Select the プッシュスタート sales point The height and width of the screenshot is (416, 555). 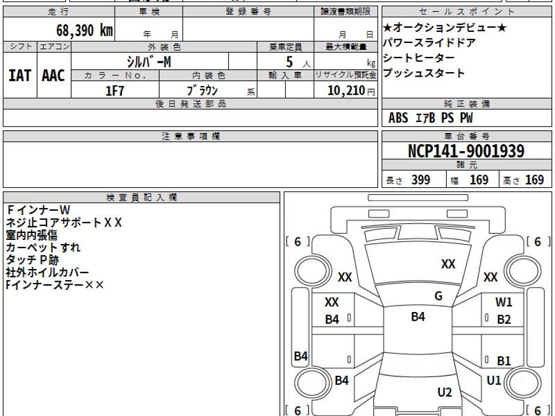tap(424, 73)
